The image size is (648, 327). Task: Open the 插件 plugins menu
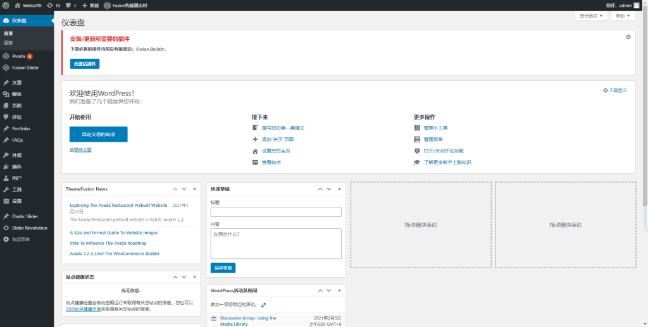16,166
